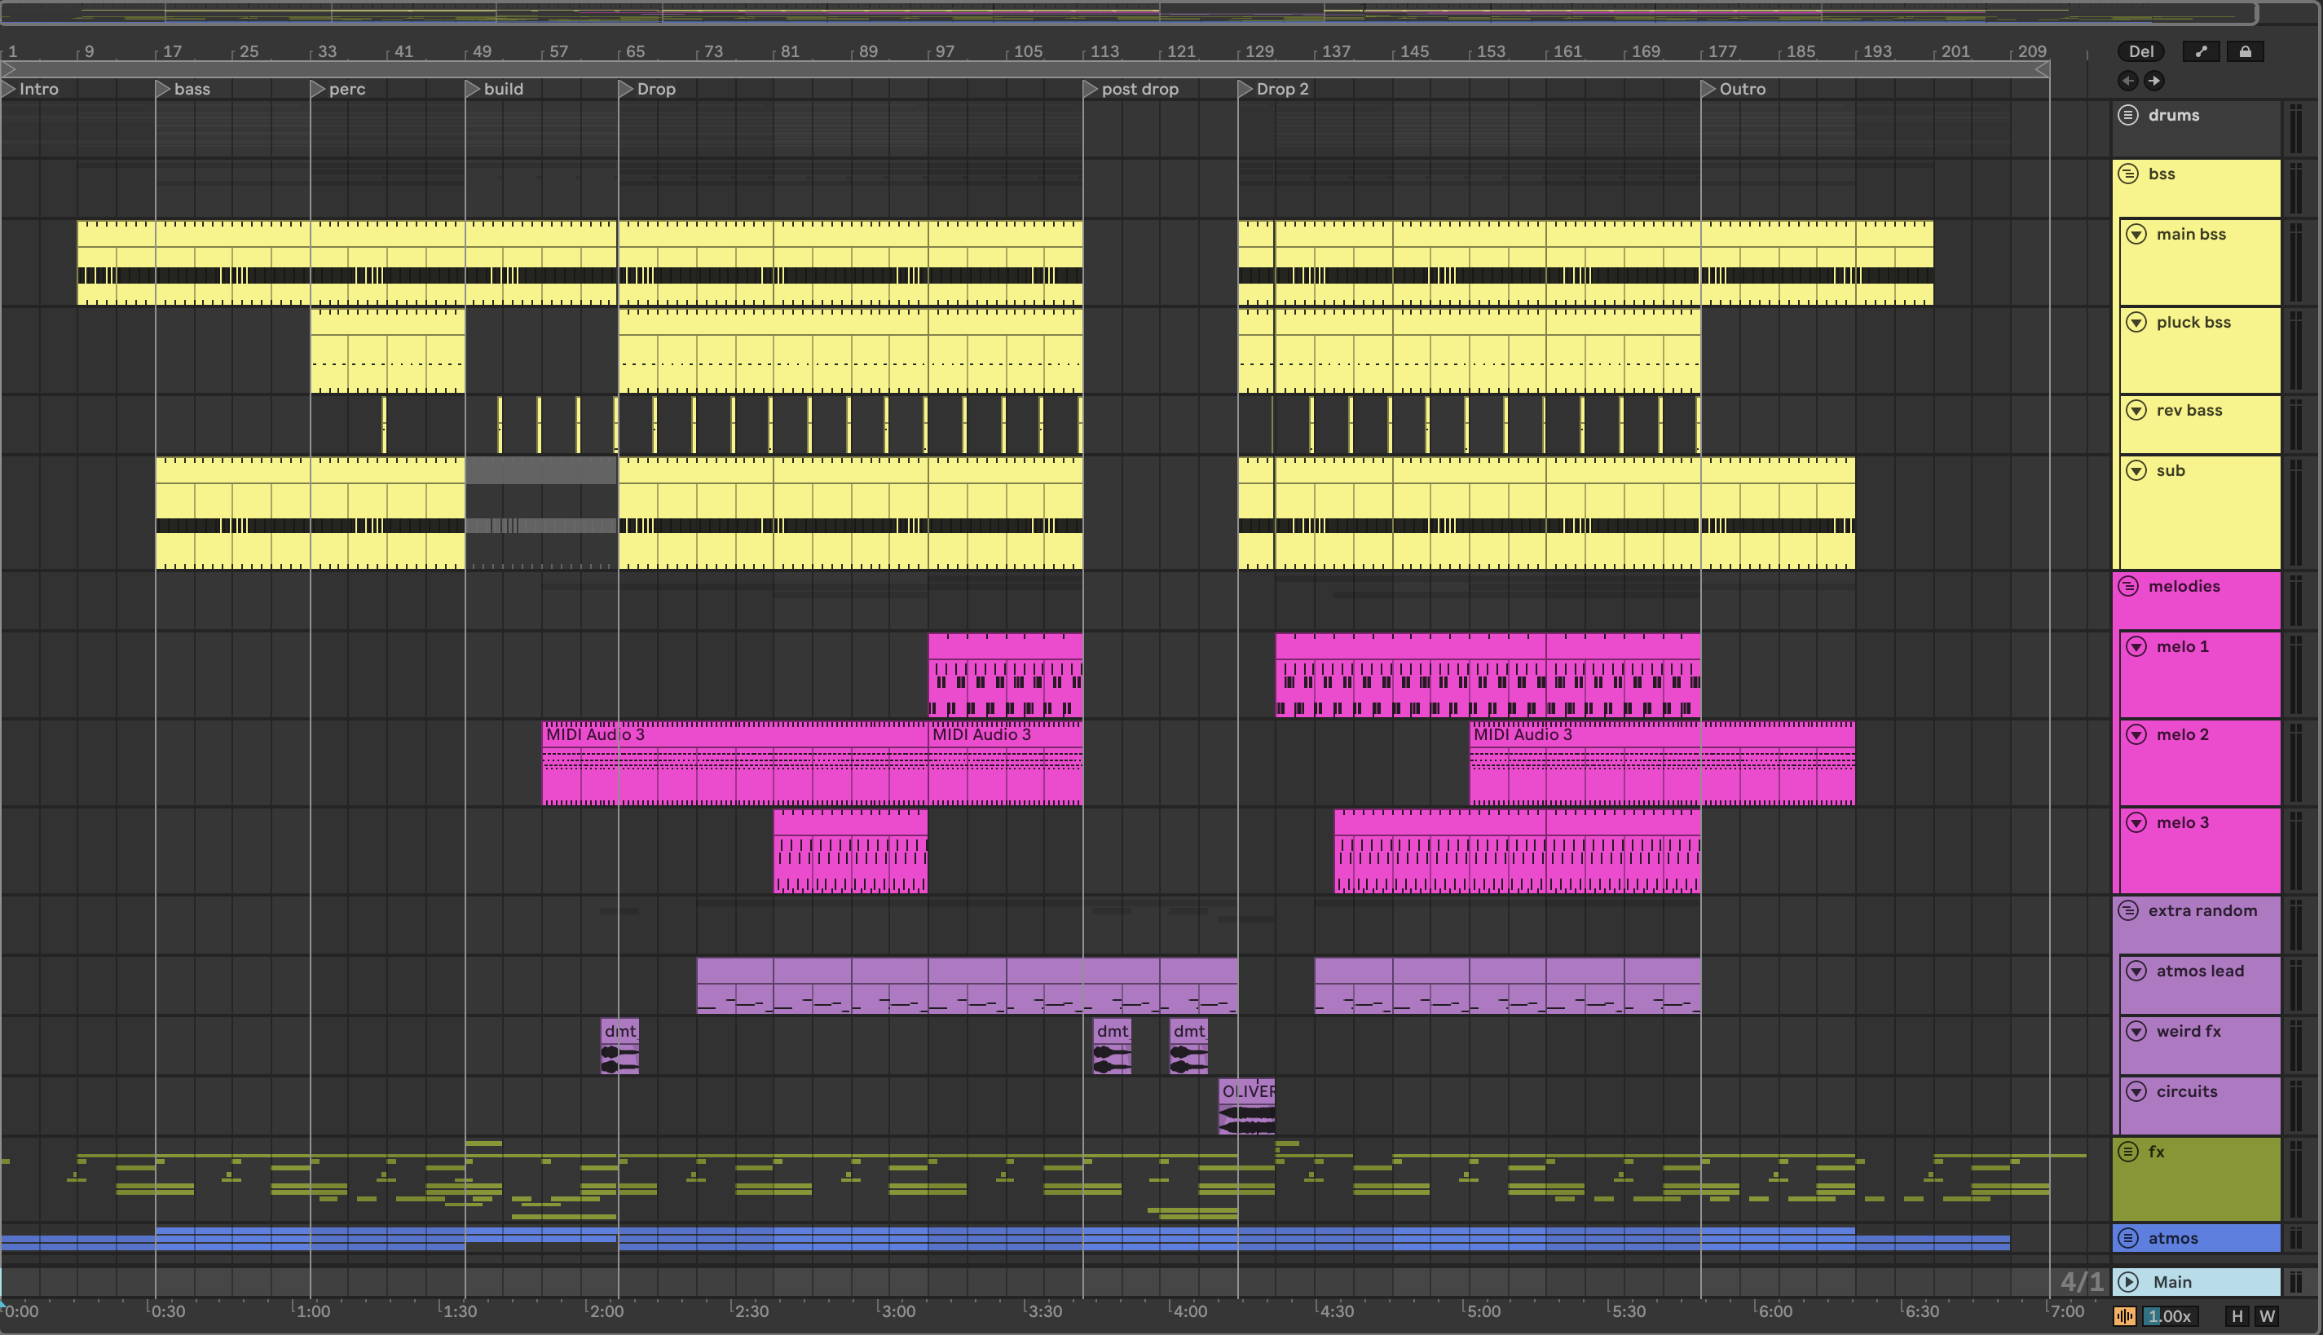2323x1335 pixels.
Task: Click the drums group fold icon
Action: pyautogui.click(x=2129, y=116)
